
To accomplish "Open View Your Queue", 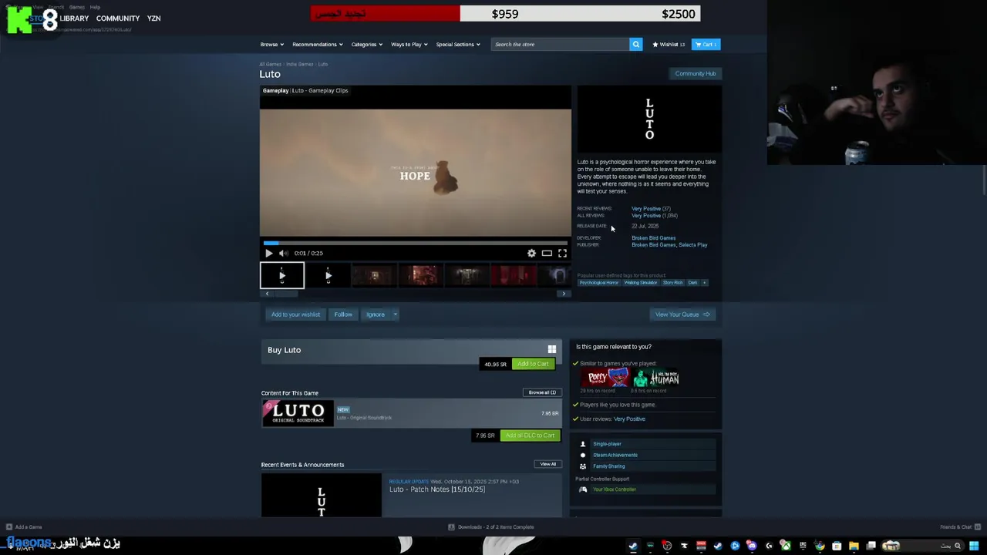I will point(682,314).
